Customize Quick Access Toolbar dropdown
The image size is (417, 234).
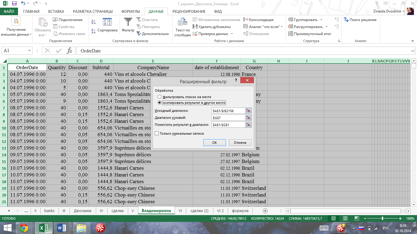pyautogui.click(x=46, y=4)
